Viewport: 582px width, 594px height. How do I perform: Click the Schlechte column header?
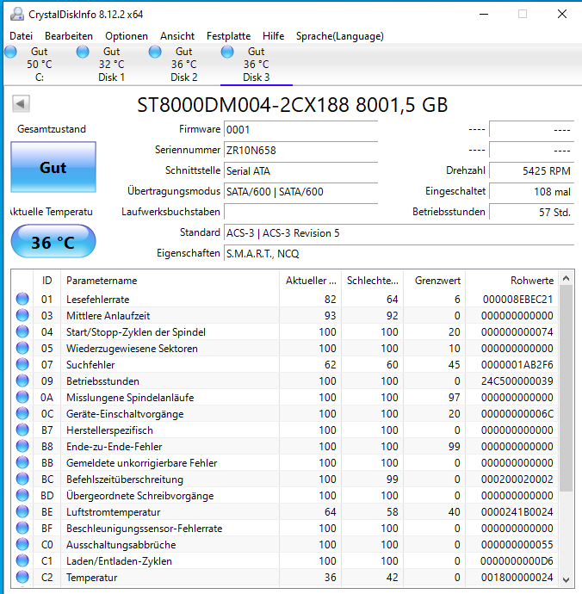(x=373, y=281)
